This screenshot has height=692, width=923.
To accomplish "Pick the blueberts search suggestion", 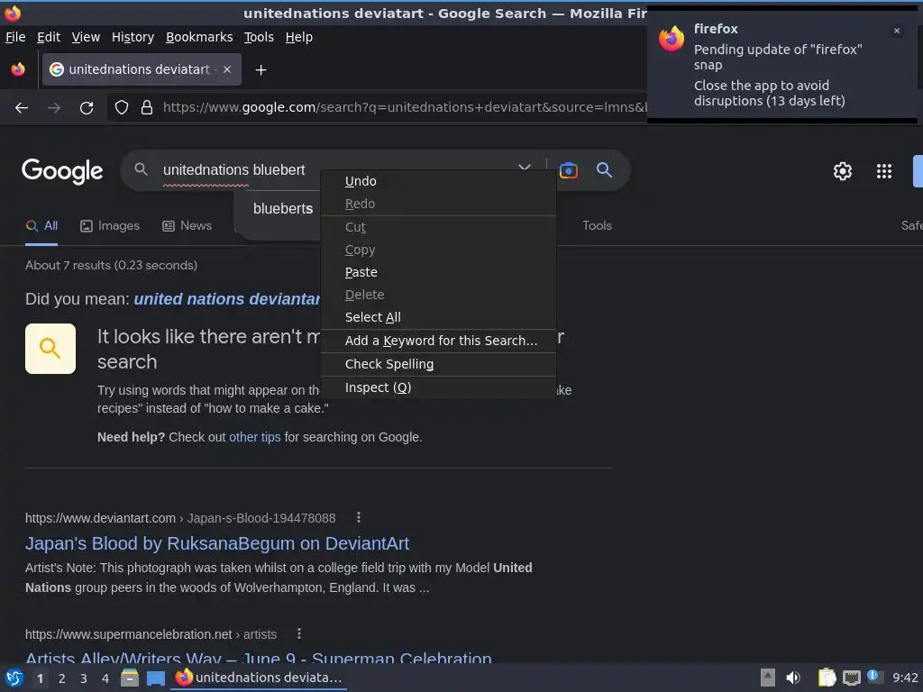I will click(282, 209).
